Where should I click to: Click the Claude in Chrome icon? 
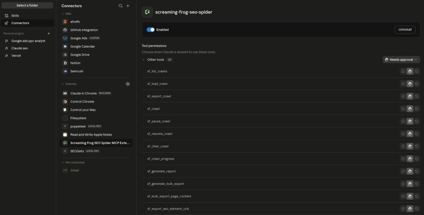point(65,93)
